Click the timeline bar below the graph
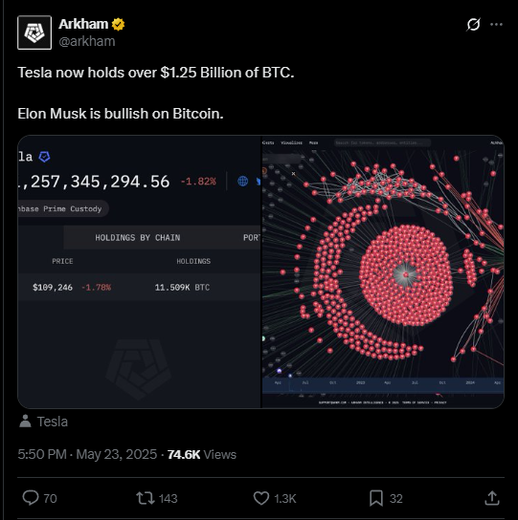The image size is (518, 520). pos(383,384)
